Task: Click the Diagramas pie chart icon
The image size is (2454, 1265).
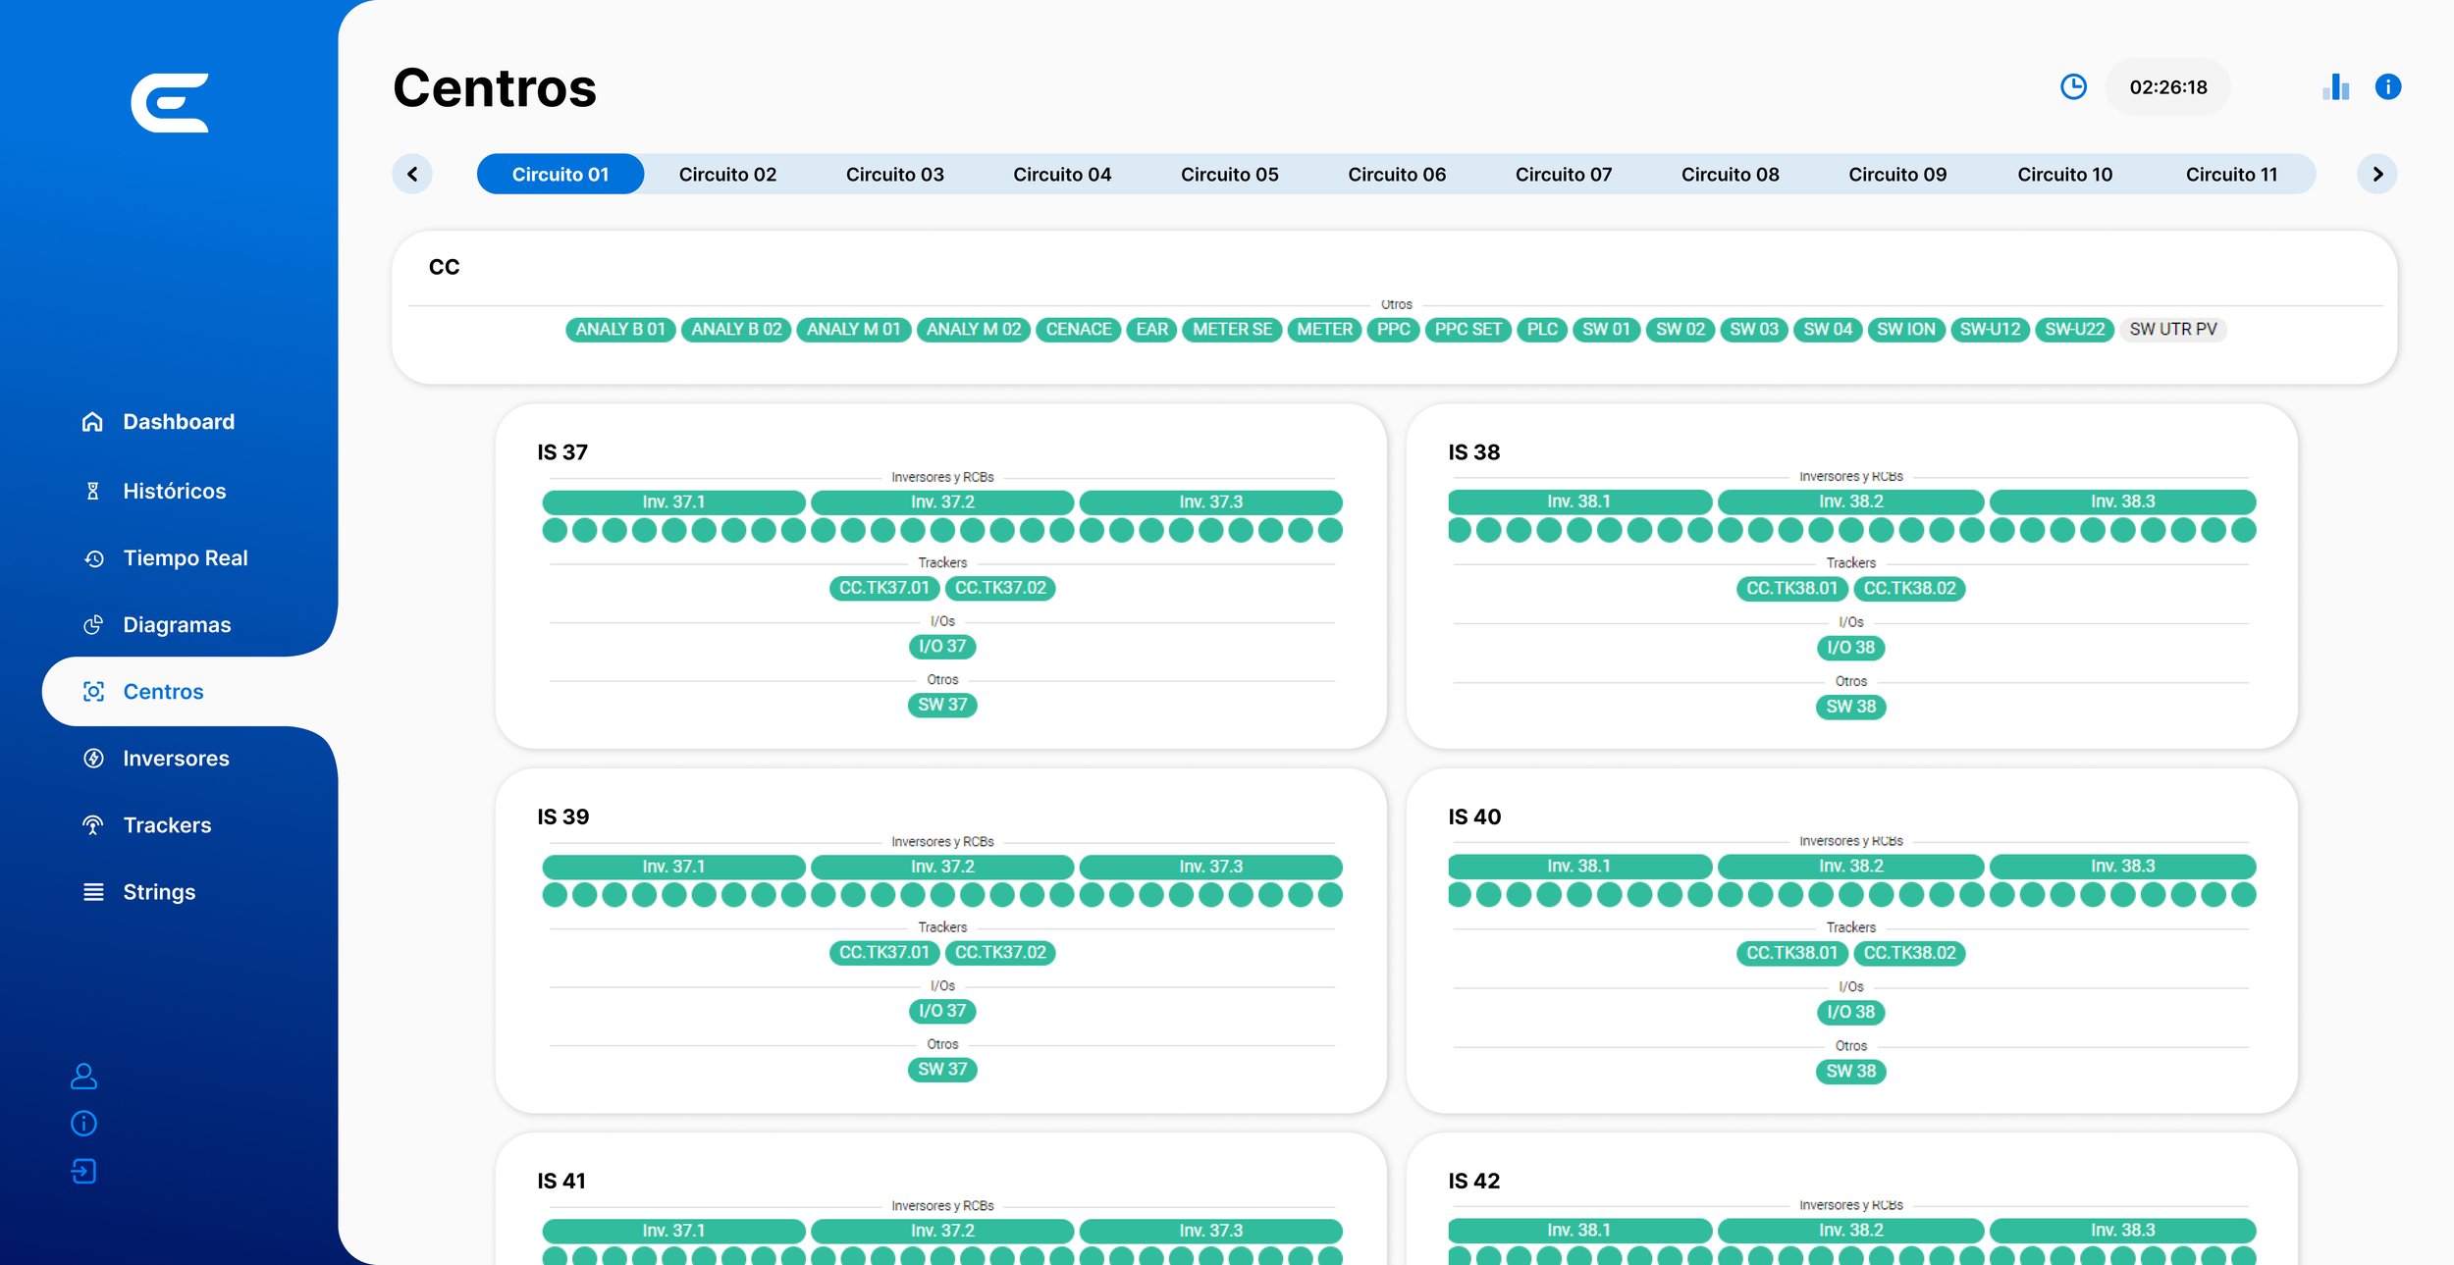Action: (93, 625)
